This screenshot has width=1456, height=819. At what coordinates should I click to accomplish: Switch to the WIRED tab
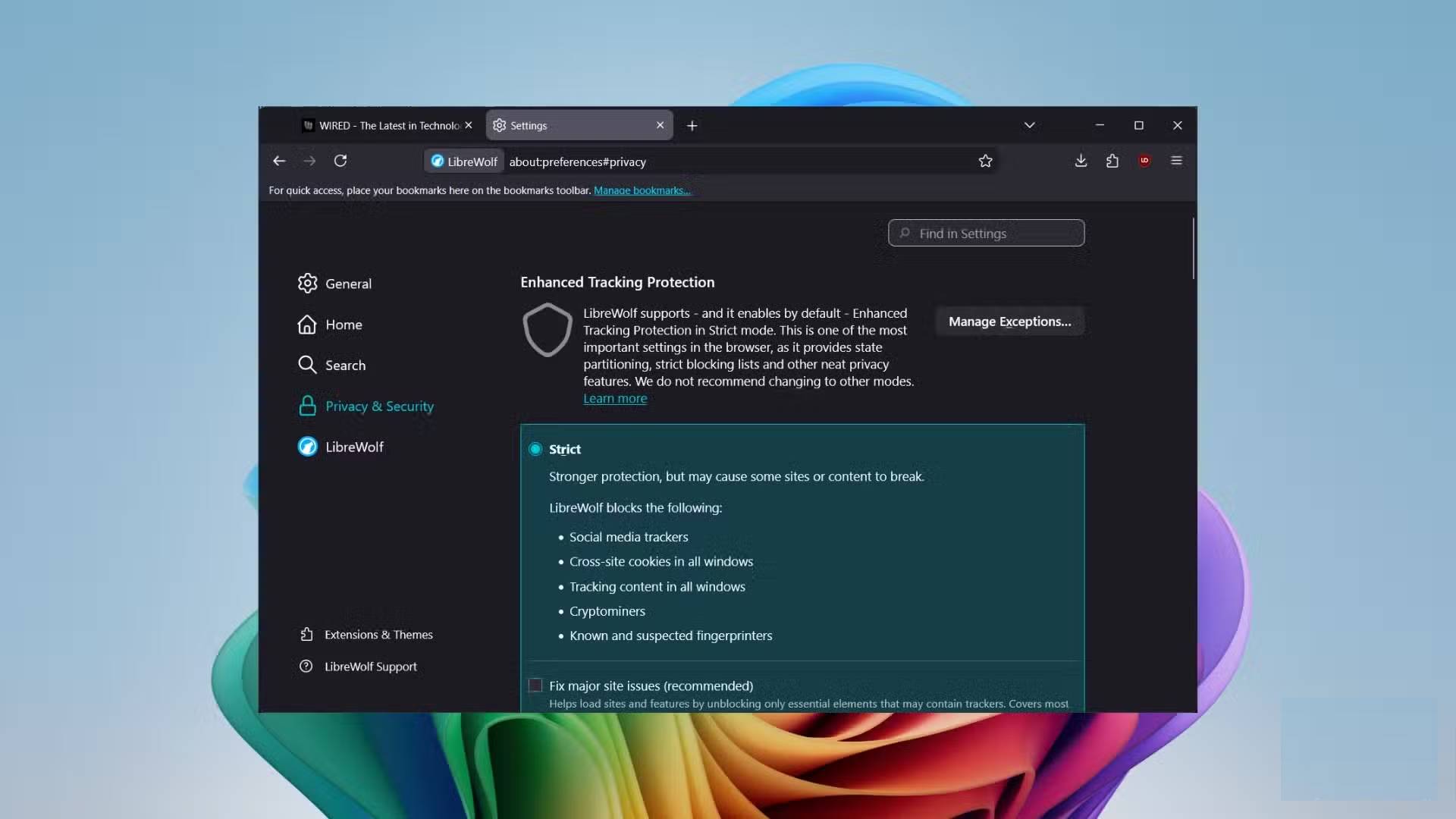(x=383, y=125)
